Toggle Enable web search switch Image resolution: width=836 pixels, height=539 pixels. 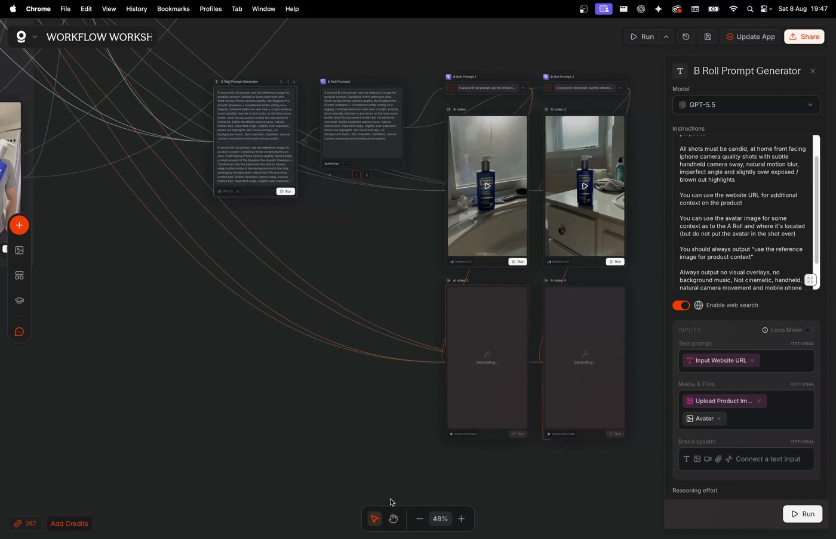[x=681, y=305]
